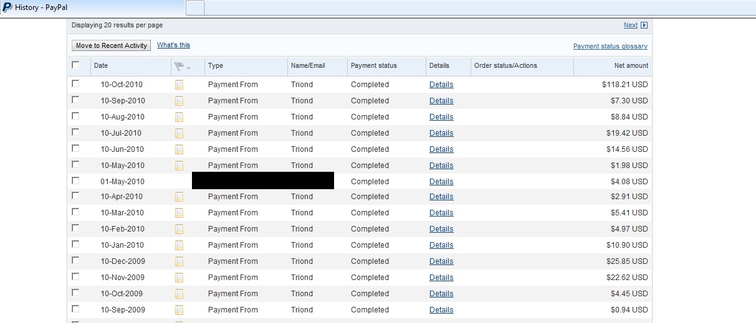Expand the flag column dropdown arrow
This screenshot has height=323, width=756.
188,67
